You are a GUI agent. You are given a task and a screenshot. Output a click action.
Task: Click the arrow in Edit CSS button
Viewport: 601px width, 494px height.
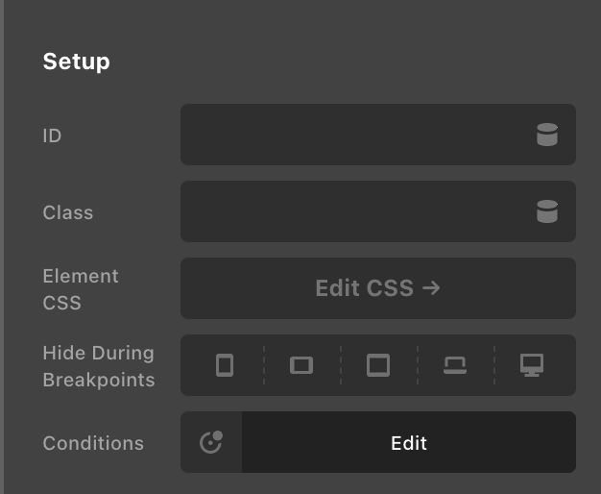coord(431,288)
